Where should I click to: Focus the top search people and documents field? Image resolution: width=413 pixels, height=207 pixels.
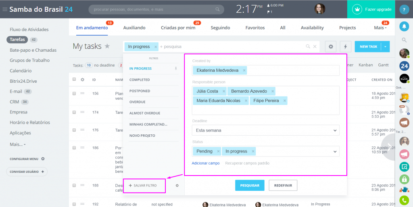coord(156,9)
